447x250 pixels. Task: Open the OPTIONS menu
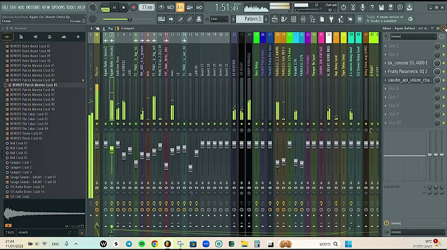(58, 7)
